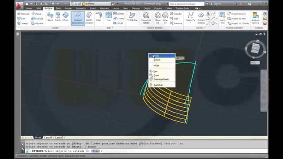Click Remove control vertices

tap(176, 23)
